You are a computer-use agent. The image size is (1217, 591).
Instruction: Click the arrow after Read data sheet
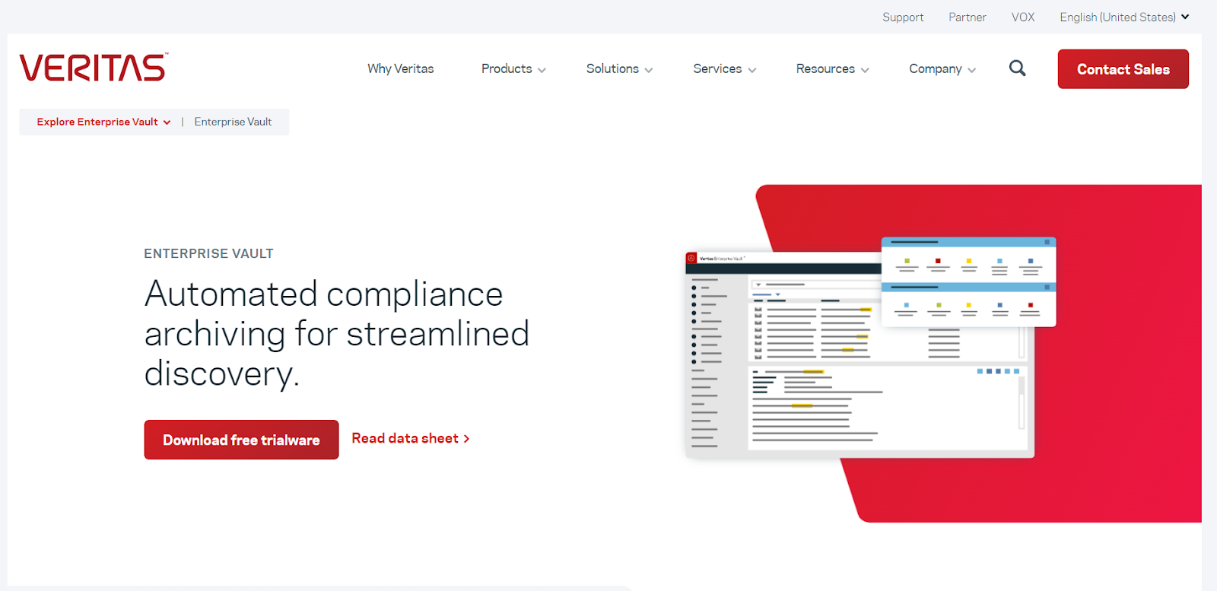466,439
